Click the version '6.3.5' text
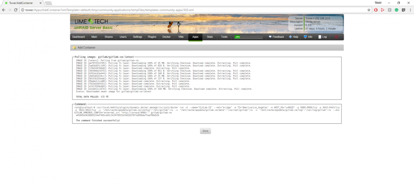This screenshot has width=414, height=185. pyautogui.click(x=308, y=25)
